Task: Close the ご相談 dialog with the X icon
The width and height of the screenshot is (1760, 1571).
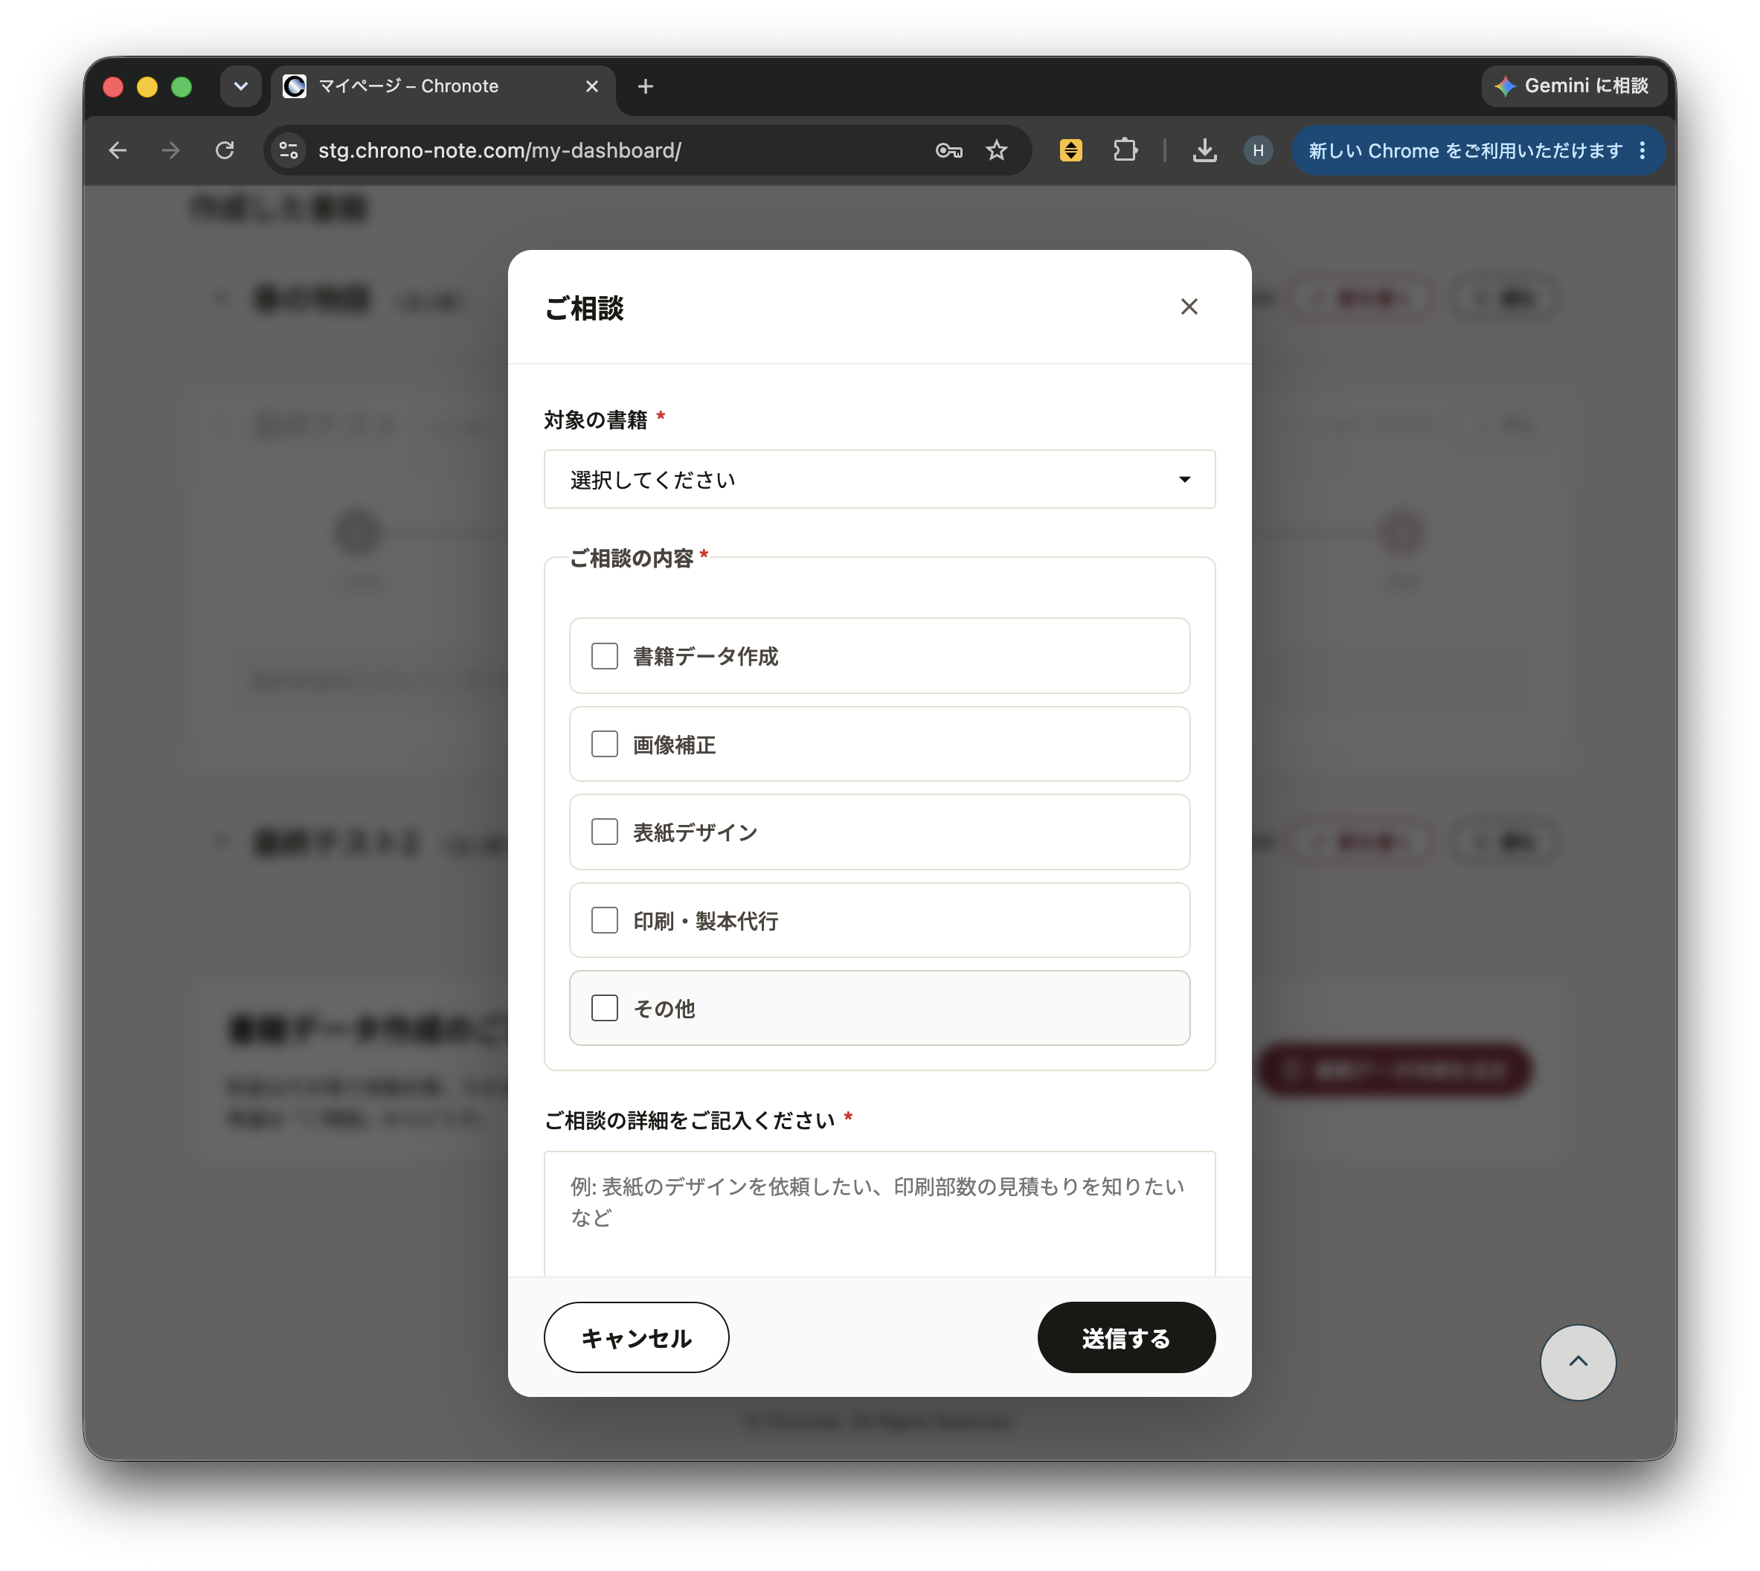Action: coord(1189,306)
